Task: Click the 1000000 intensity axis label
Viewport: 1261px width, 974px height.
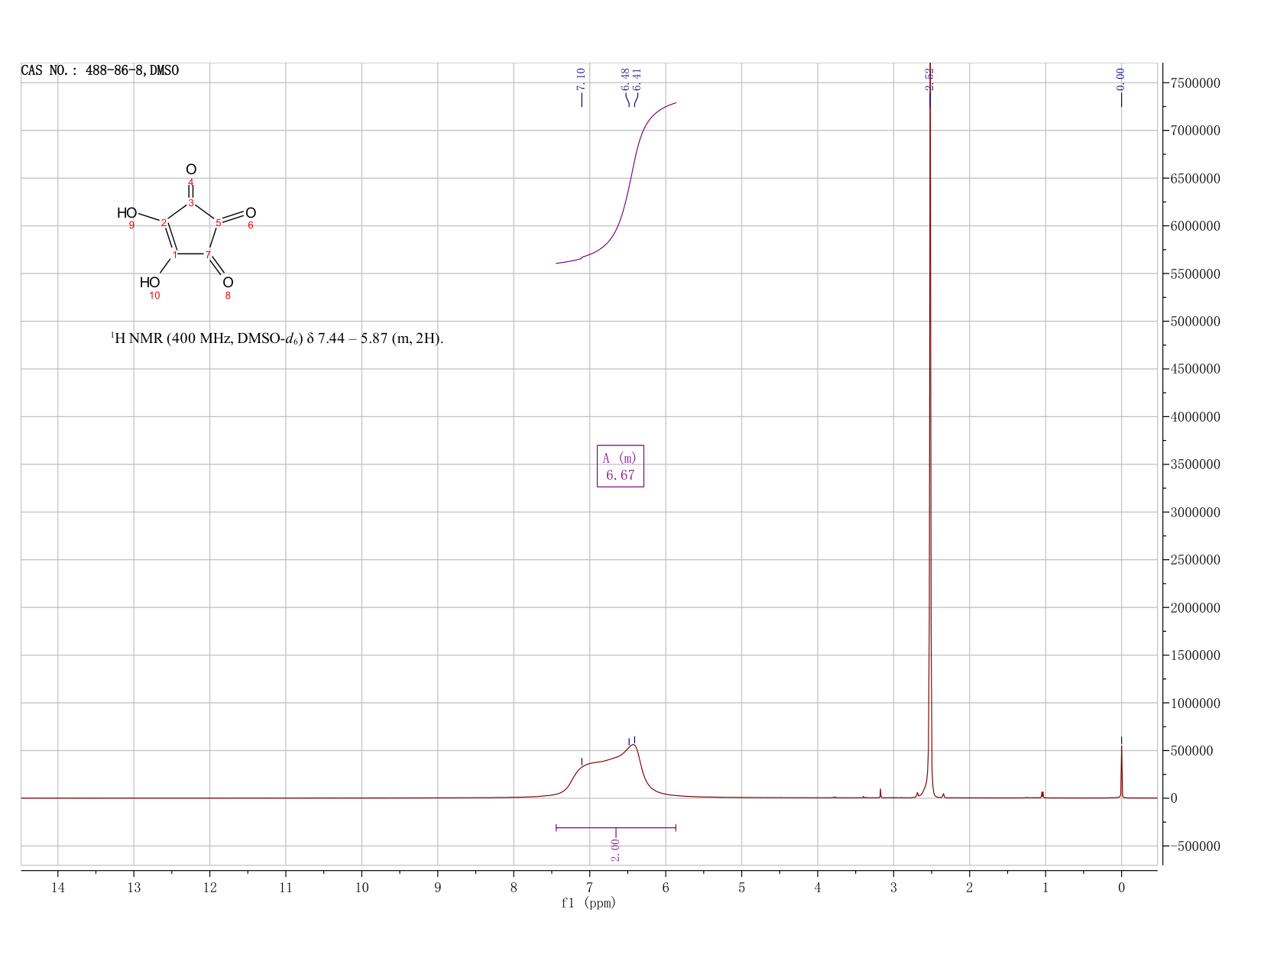Action: click(1195, 703)
